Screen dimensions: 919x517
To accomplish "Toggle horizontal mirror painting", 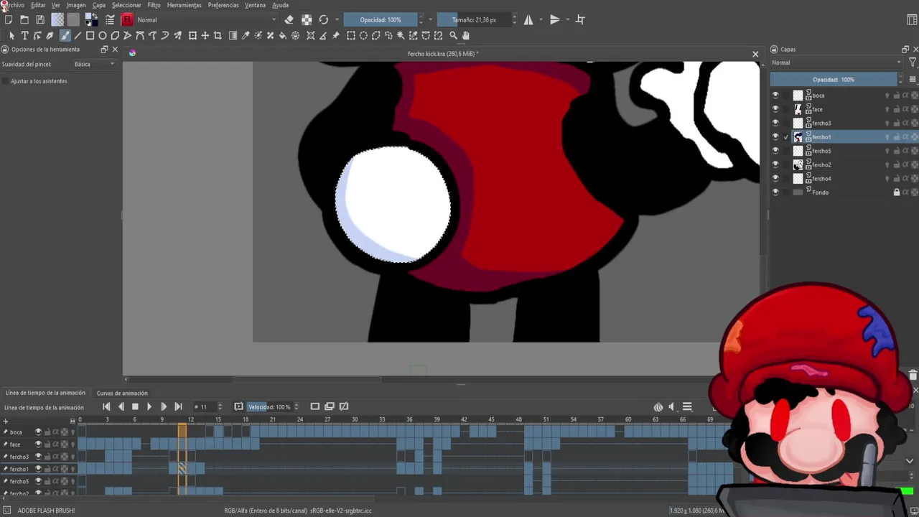I will pyautogui.click(x=528, y=20).
